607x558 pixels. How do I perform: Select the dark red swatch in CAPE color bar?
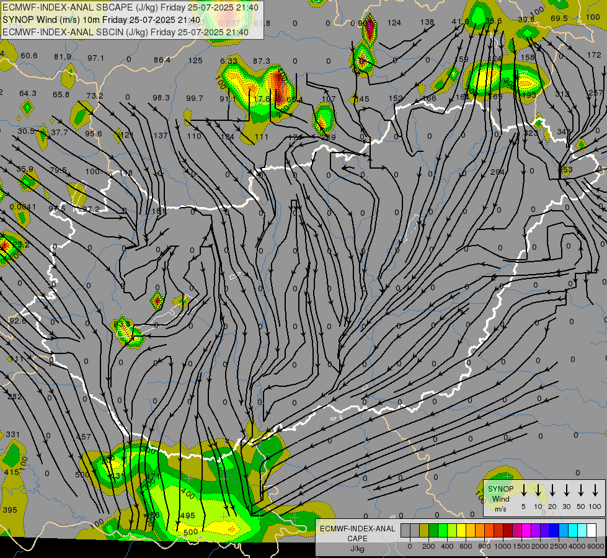pos(508,531)
